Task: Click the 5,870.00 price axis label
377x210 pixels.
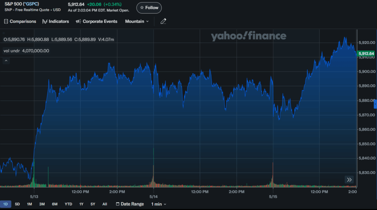Action: coord(367,115)
